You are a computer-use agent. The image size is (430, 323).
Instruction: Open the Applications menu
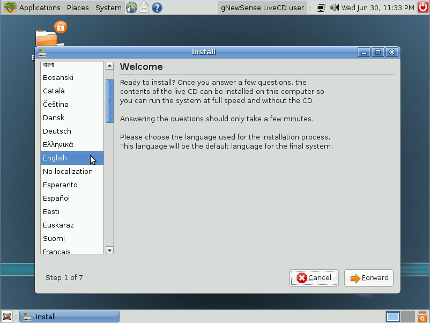40,8
